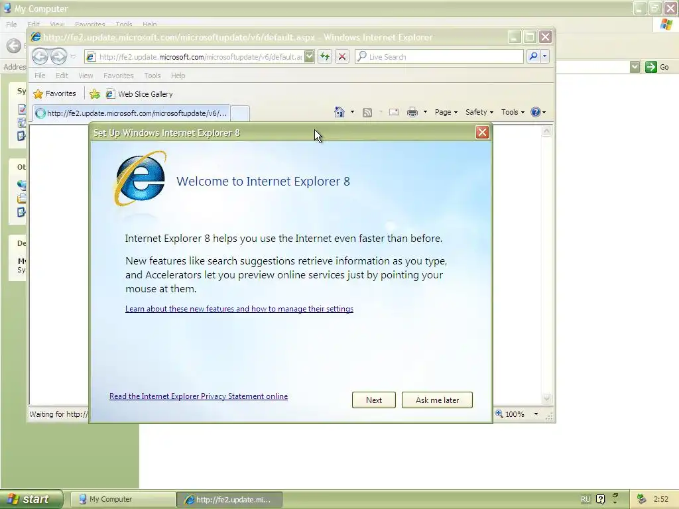The width and height of the screenshot is (679, 509).
Task: Expand the Home button dropdown arrow
Action: click(352, 112)
